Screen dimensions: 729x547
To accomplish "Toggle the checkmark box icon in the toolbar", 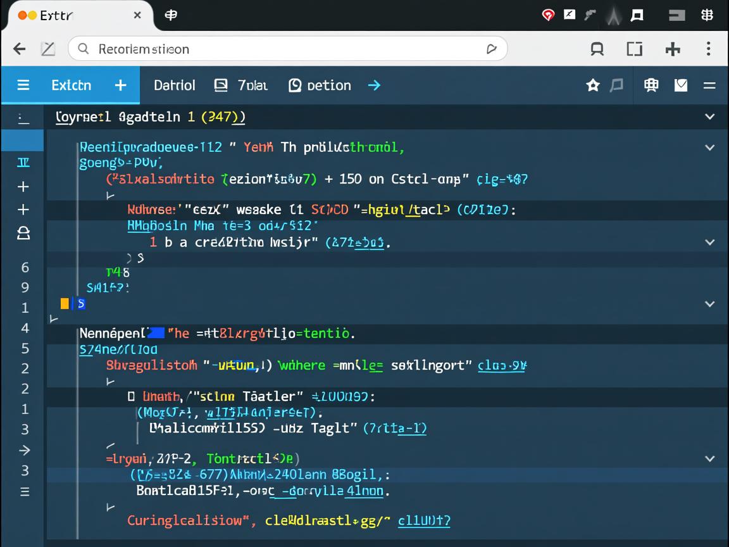I will (681, 85).
